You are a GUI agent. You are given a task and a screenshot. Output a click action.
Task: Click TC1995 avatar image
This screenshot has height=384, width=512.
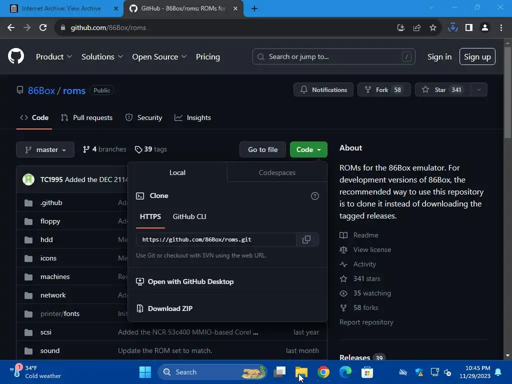pos(28,179)
